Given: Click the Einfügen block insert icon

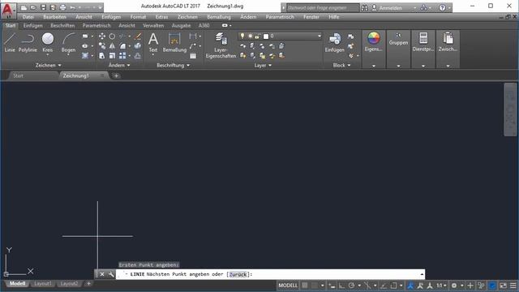Looking at the screenshot, I should [x=334, y=42].
